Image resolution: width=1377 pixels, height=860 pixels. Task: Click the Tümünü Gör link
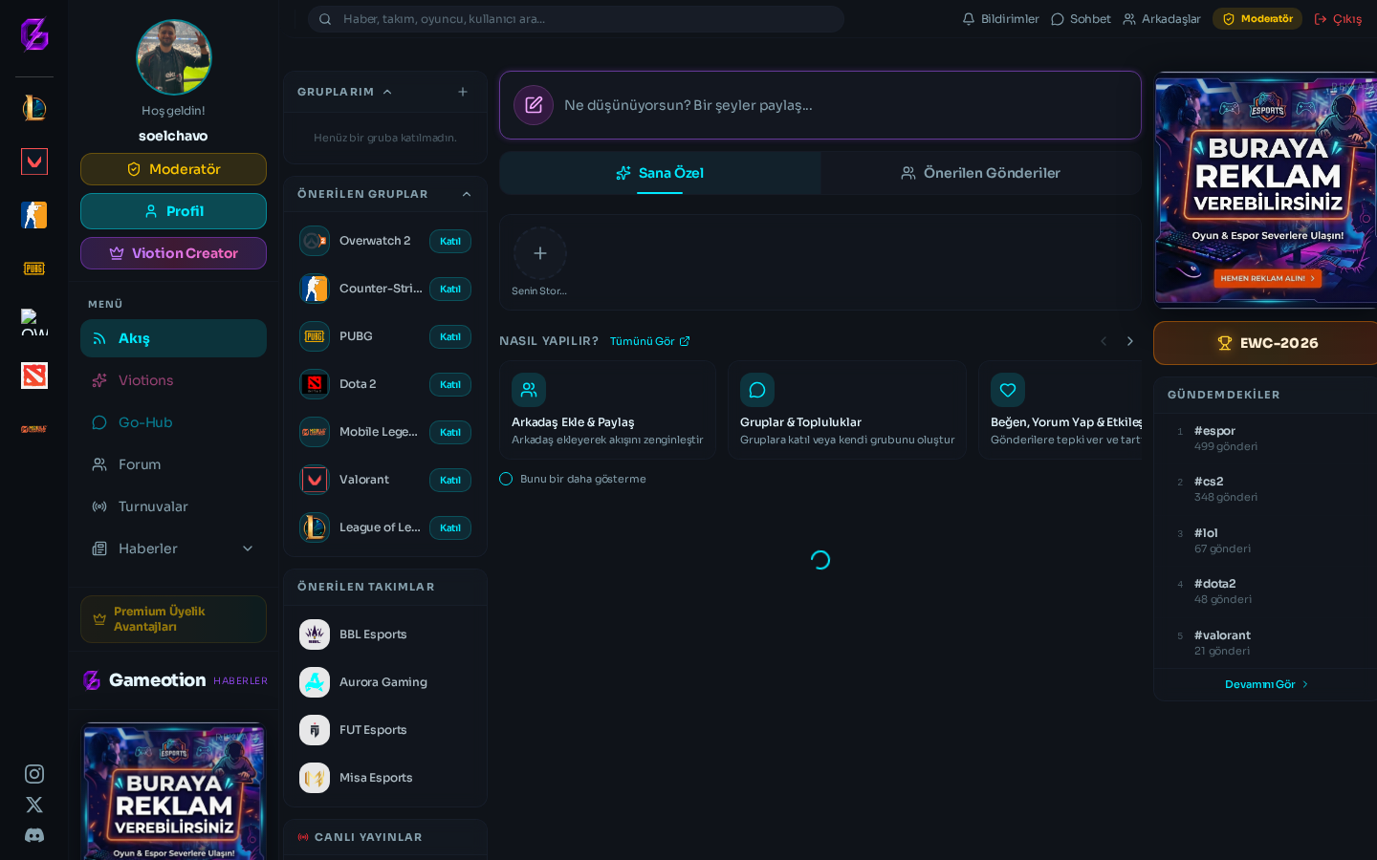click(x=649, y=341)
